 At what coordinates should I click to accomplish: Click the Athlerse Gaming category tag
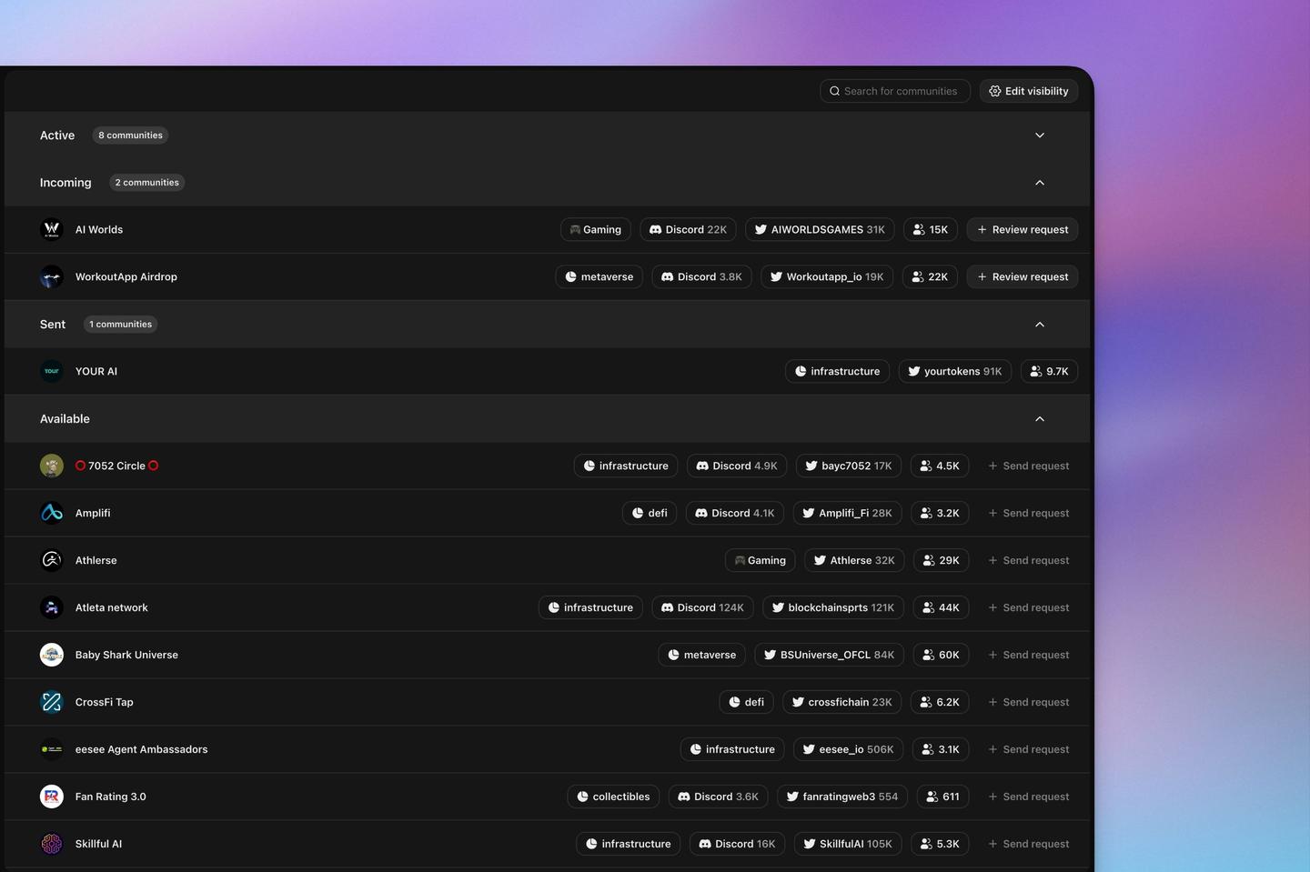click(x=760, y=560)
